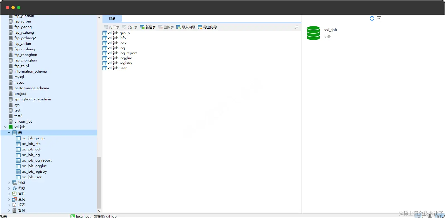The height and width of the screenshot is (218, 445).
Task: Select xxl_job_lock in the sidebar tree
Action: click(32, 149)
